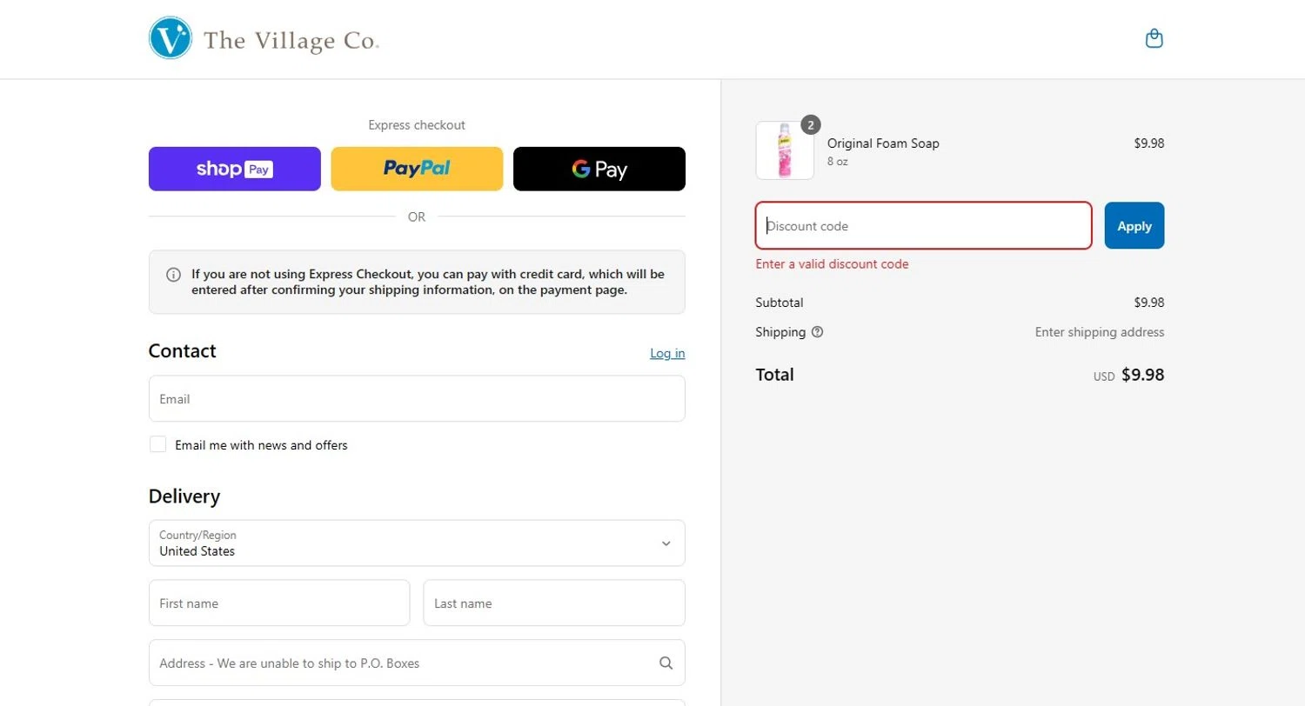
Task: Click the 'Enter a valid discount code' error
Action: point(832,264)
